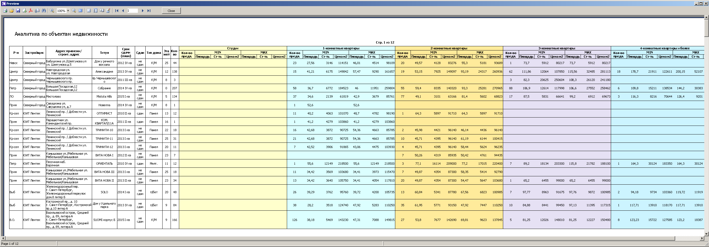Viewport: 709px width, 247px height.
Task: Send the report by e-mail
Action: pos(37,11)
